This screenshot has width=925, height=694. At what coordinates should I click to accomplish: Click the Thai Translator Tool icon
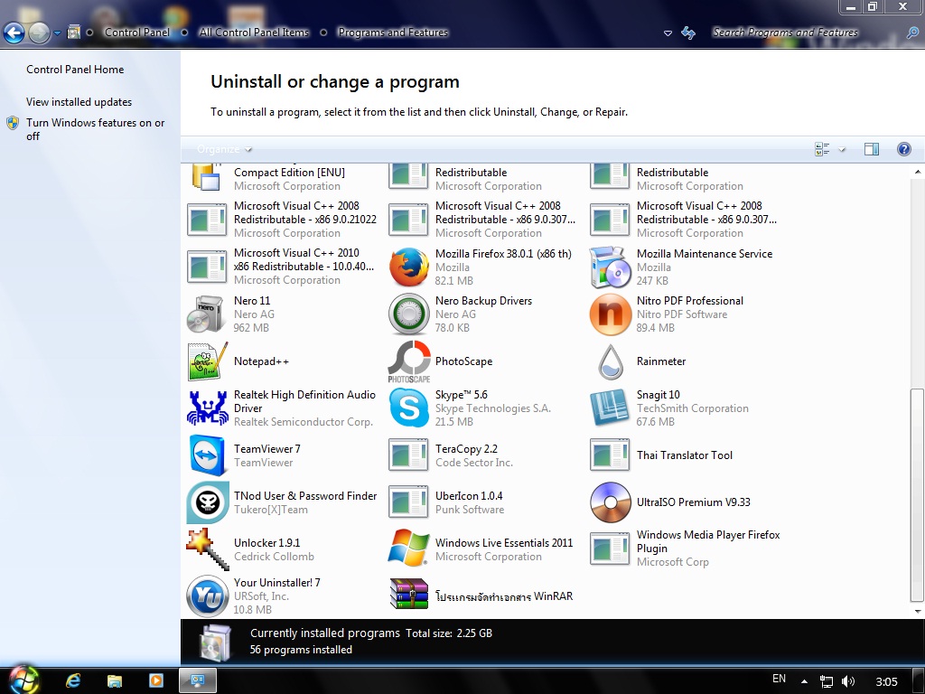(610, 455)
